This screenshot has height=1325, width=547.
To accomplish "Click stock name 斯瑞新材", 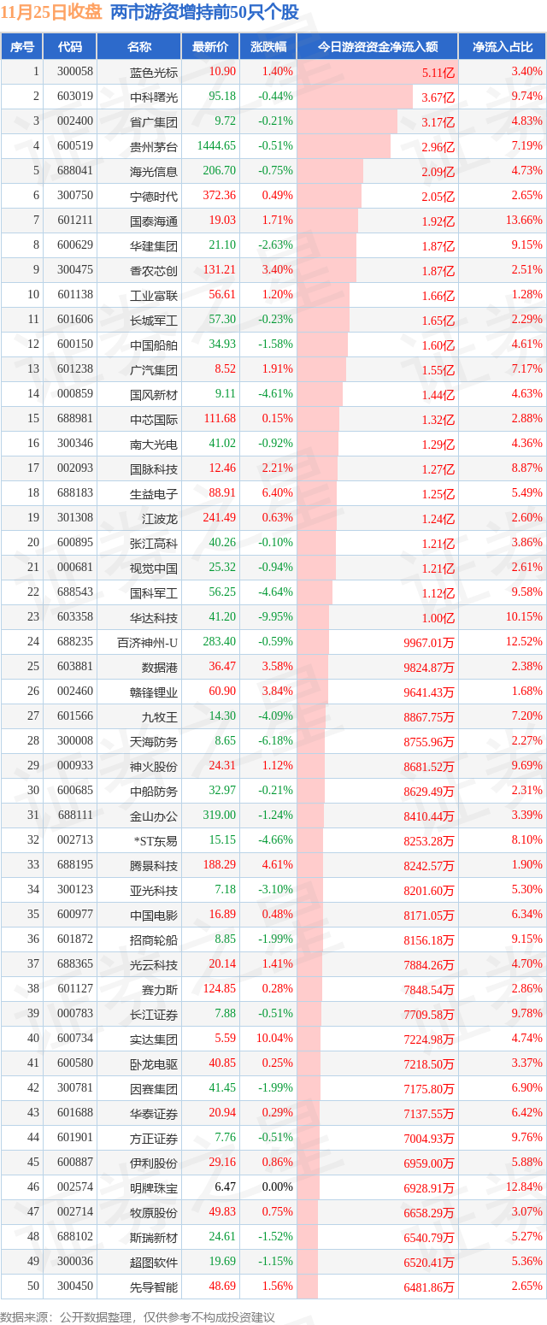I will click(x=154, y=1237).
